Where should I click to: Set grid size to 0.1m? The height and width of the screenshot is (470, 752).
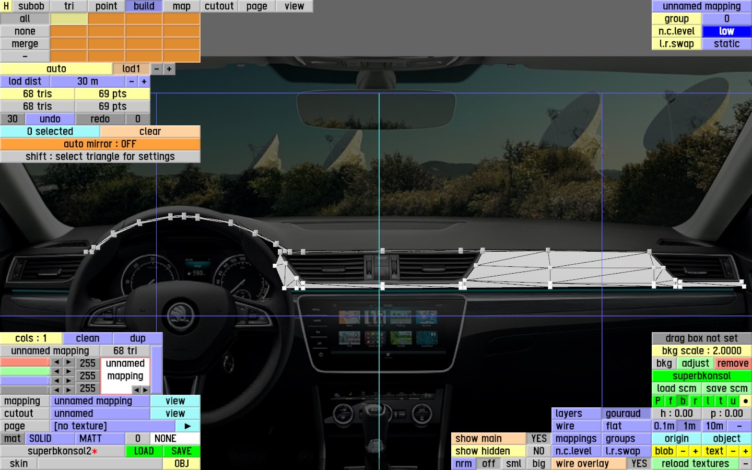click(x=664, y=426)
